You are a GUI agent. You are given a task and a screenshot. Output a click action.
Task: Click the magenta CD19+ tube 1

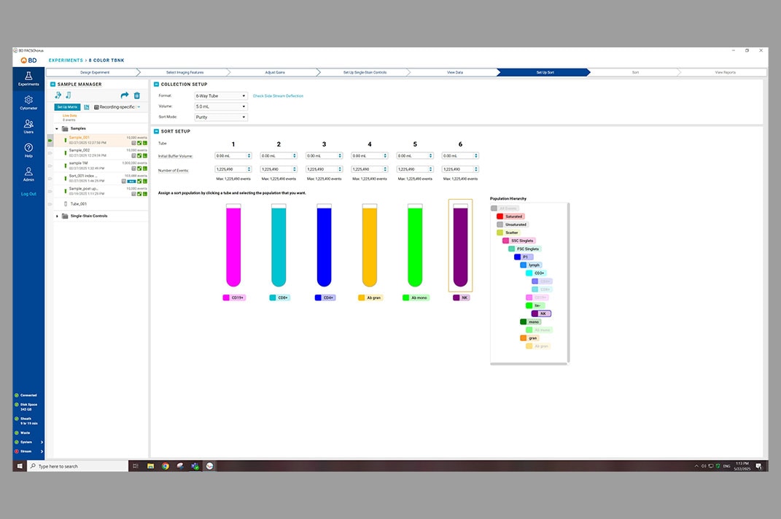tap(233, 245)
